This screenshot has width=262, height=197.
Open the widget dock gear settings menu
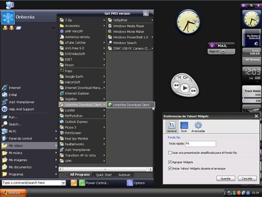point(244,5)
